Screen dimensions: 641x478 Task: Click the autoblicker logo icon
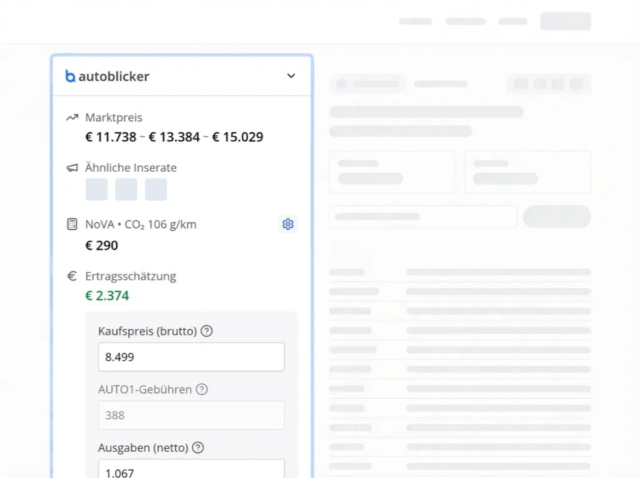tap(70, 76)
